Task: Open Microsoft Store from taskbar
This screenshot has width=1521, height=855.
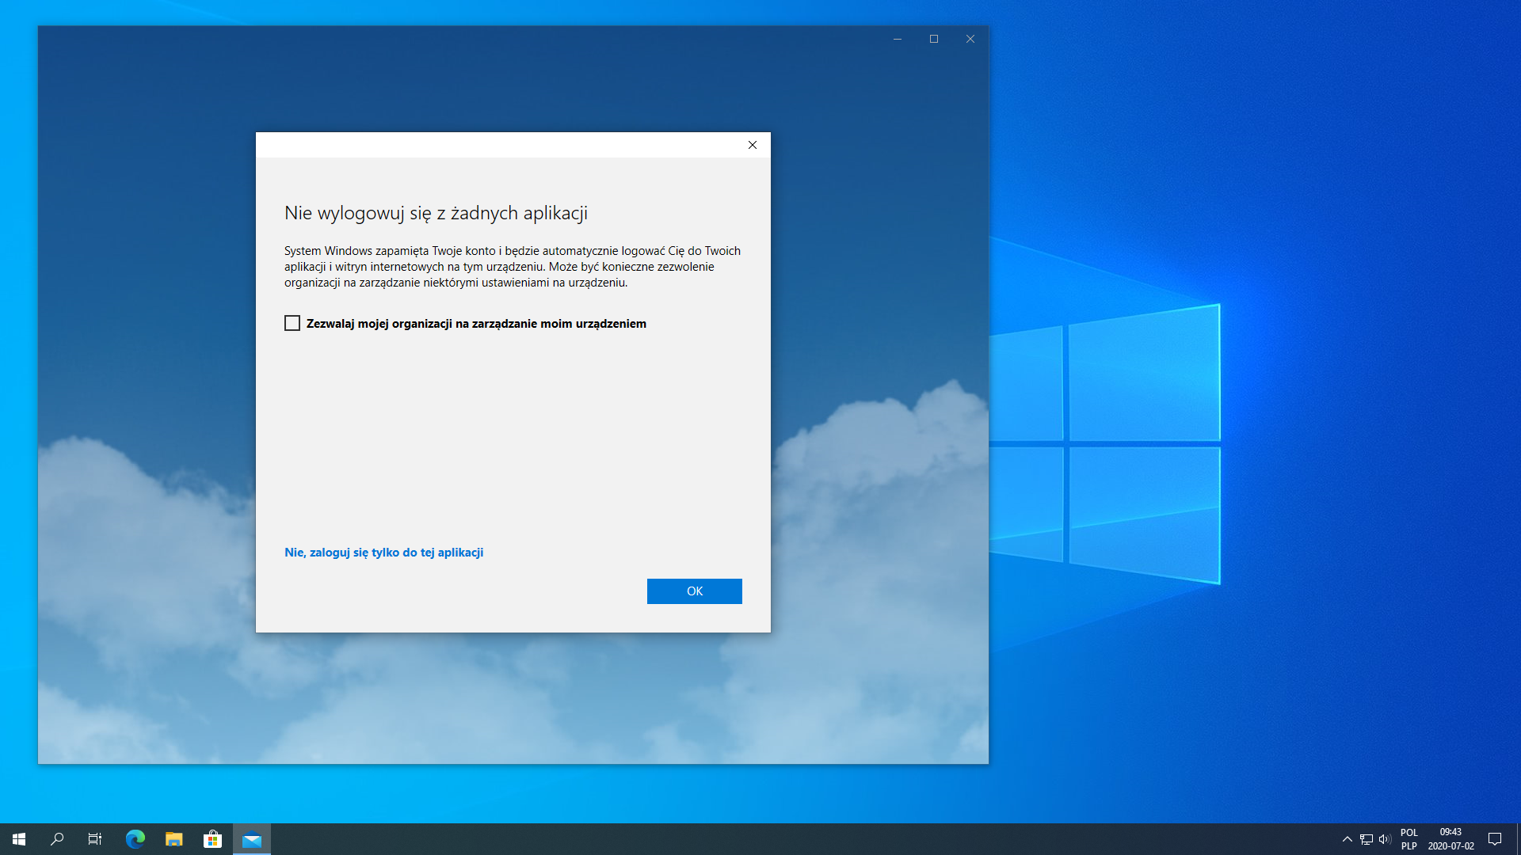Action: pyautogui.click(x=212, y=839)
